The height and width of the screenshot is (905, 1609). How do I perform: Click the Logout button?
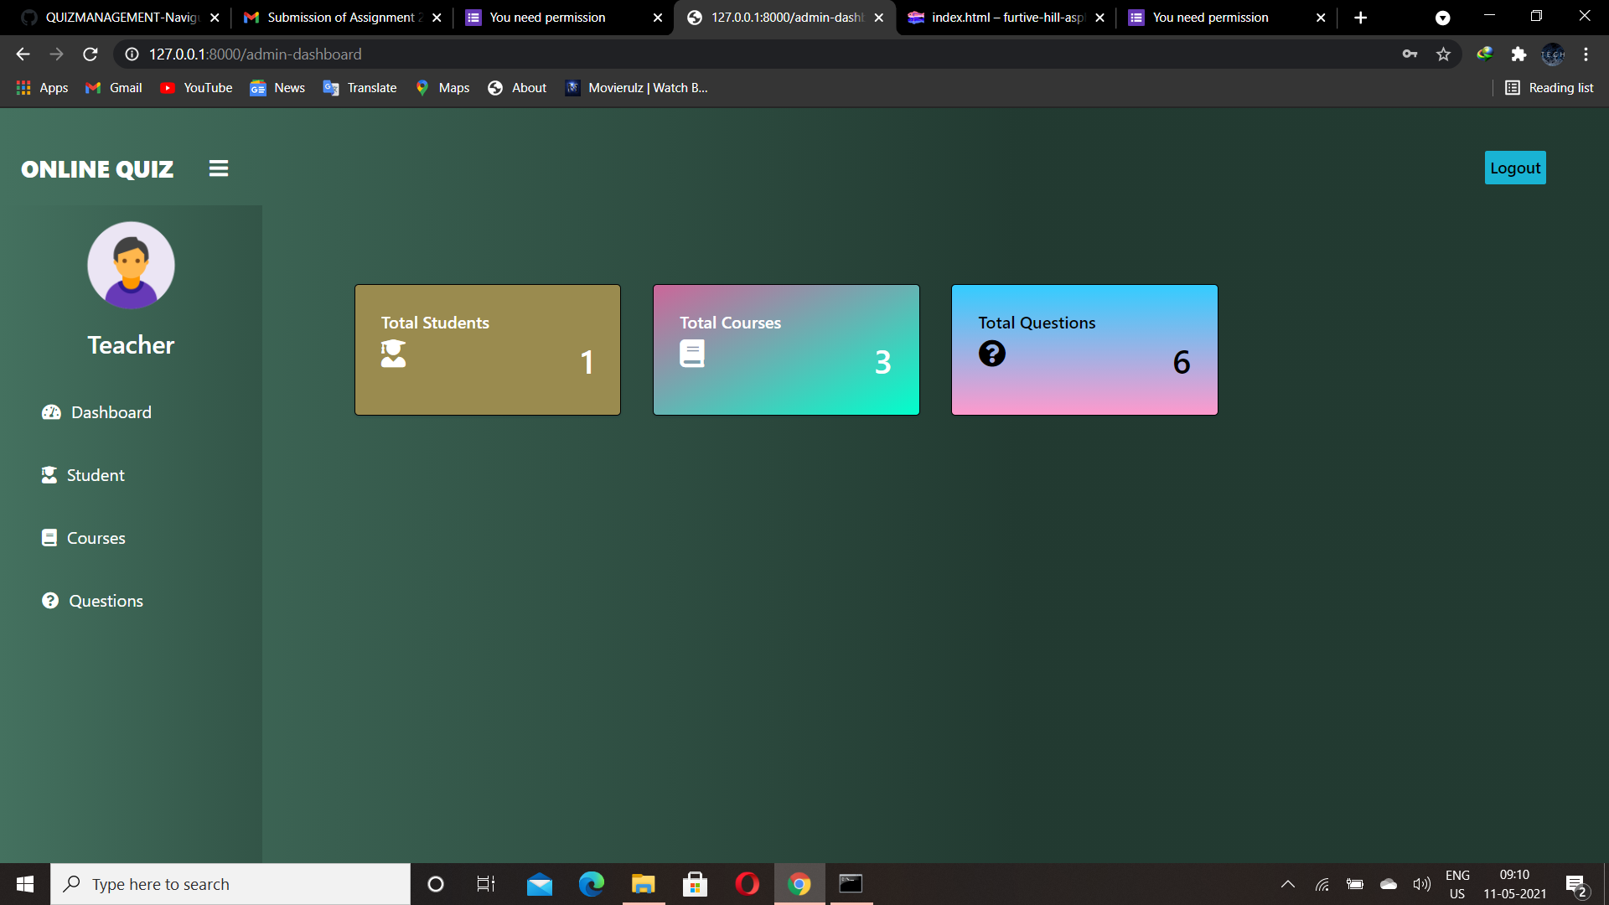click(1514, 167)
